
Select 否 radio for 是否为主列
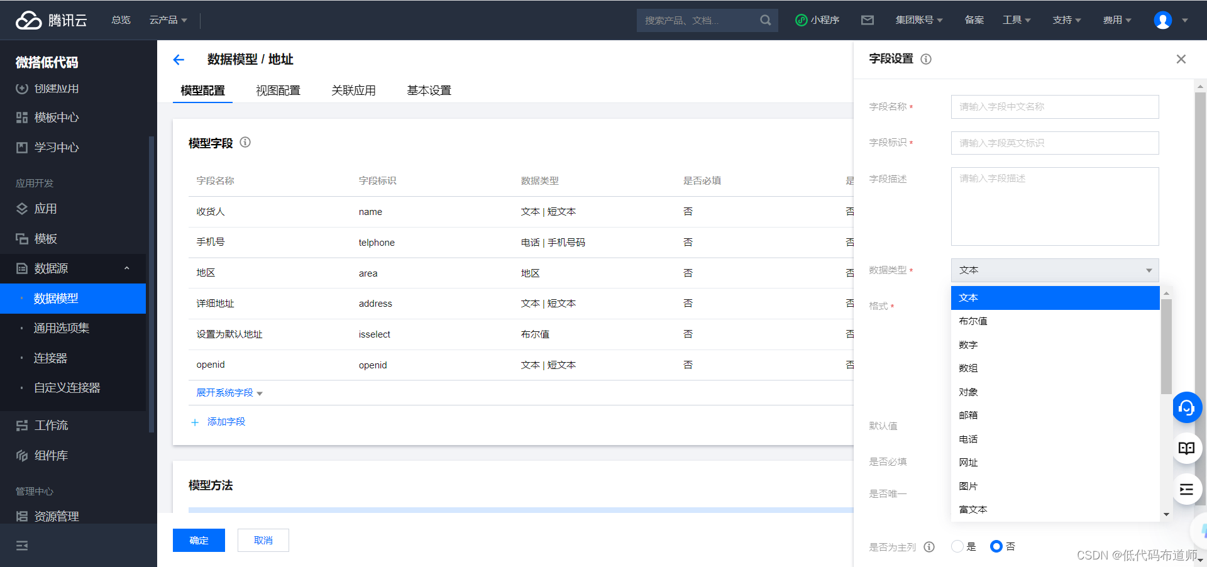(x=996, y=546)
